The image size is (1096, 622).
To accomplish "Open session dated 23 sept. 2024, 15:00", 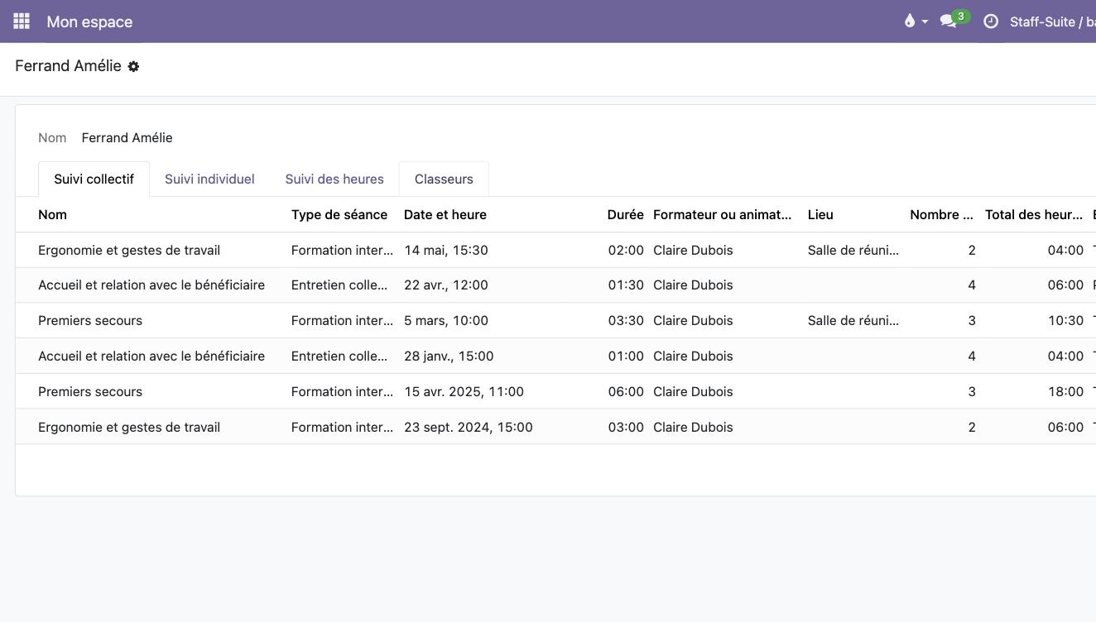I will [555, 427].
